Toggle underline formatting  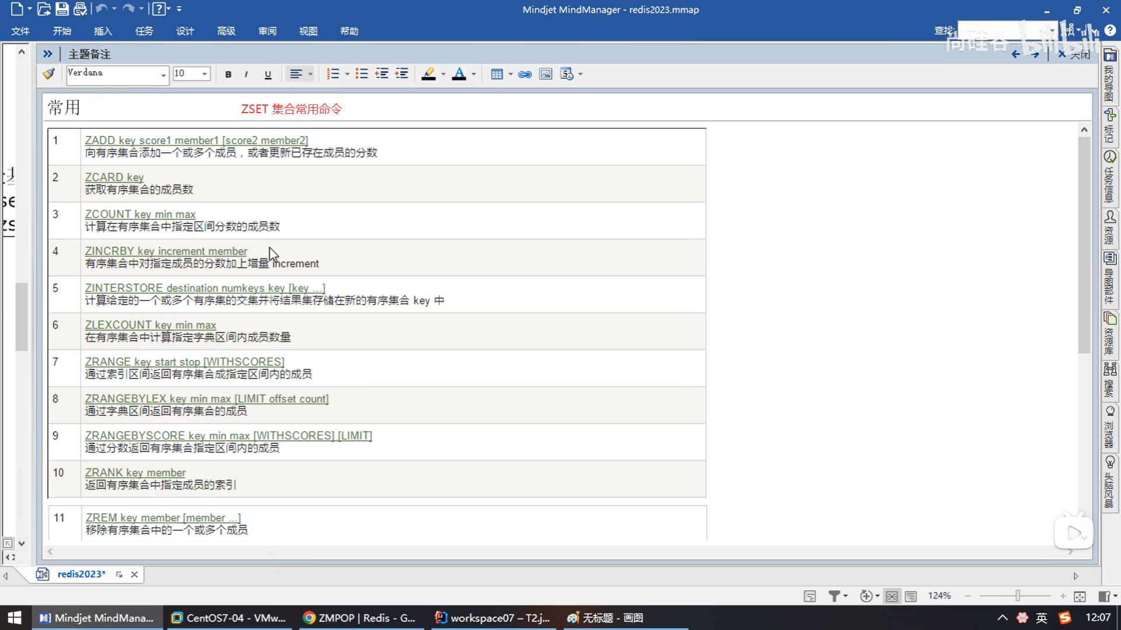click(x=268, y=74)
